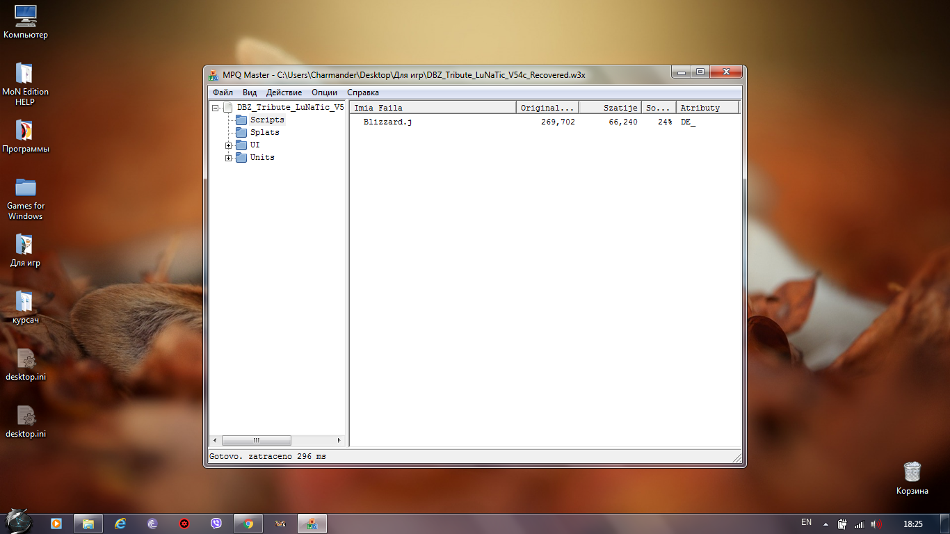Open the purple spiral torrent taskbar icon

pos(152,524)
